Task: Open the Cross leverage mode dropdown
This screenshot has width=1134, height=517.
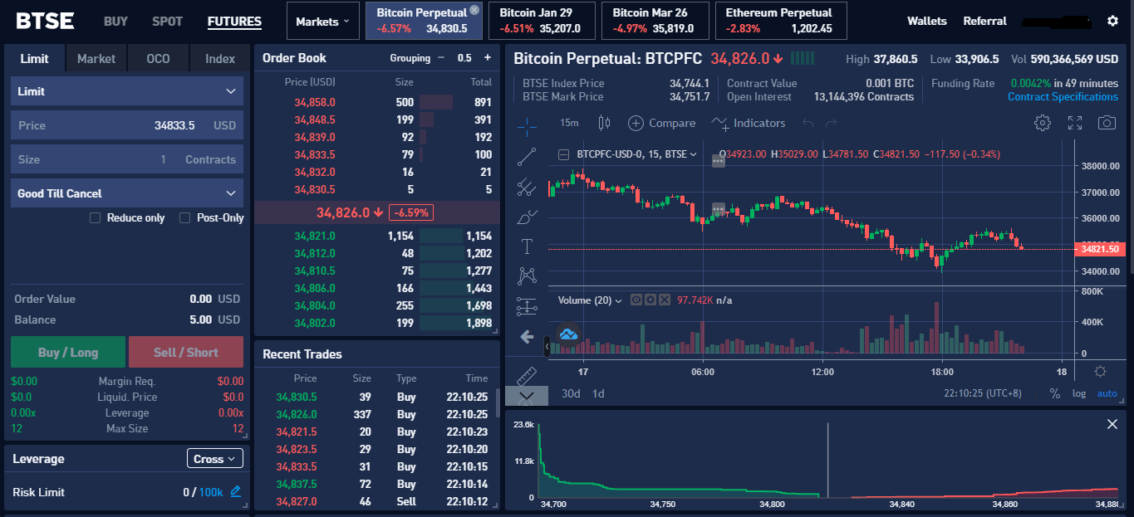Action: tap(214, 459)
